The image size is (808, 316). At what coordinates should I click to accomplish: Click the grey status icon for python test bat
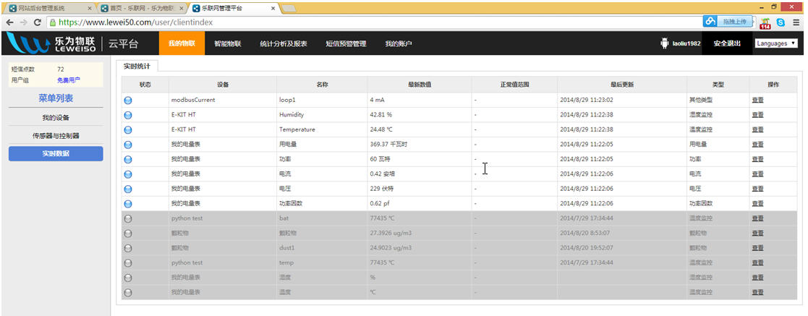tap(128, 218)
